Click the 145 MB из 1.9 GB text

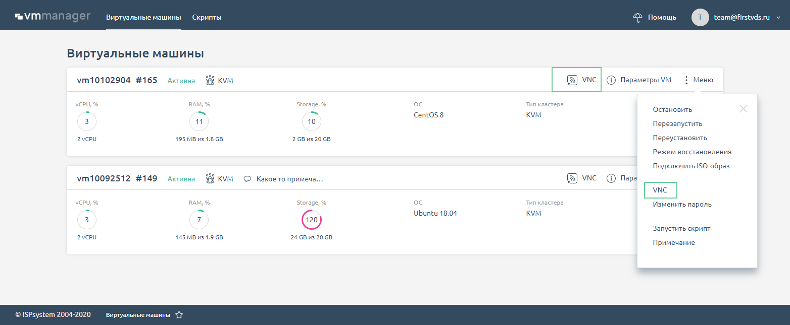[199, 237]
